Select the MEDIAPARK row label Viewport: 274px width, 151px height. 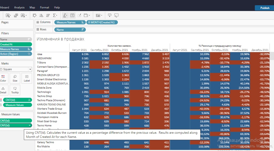tap(44, 58)
